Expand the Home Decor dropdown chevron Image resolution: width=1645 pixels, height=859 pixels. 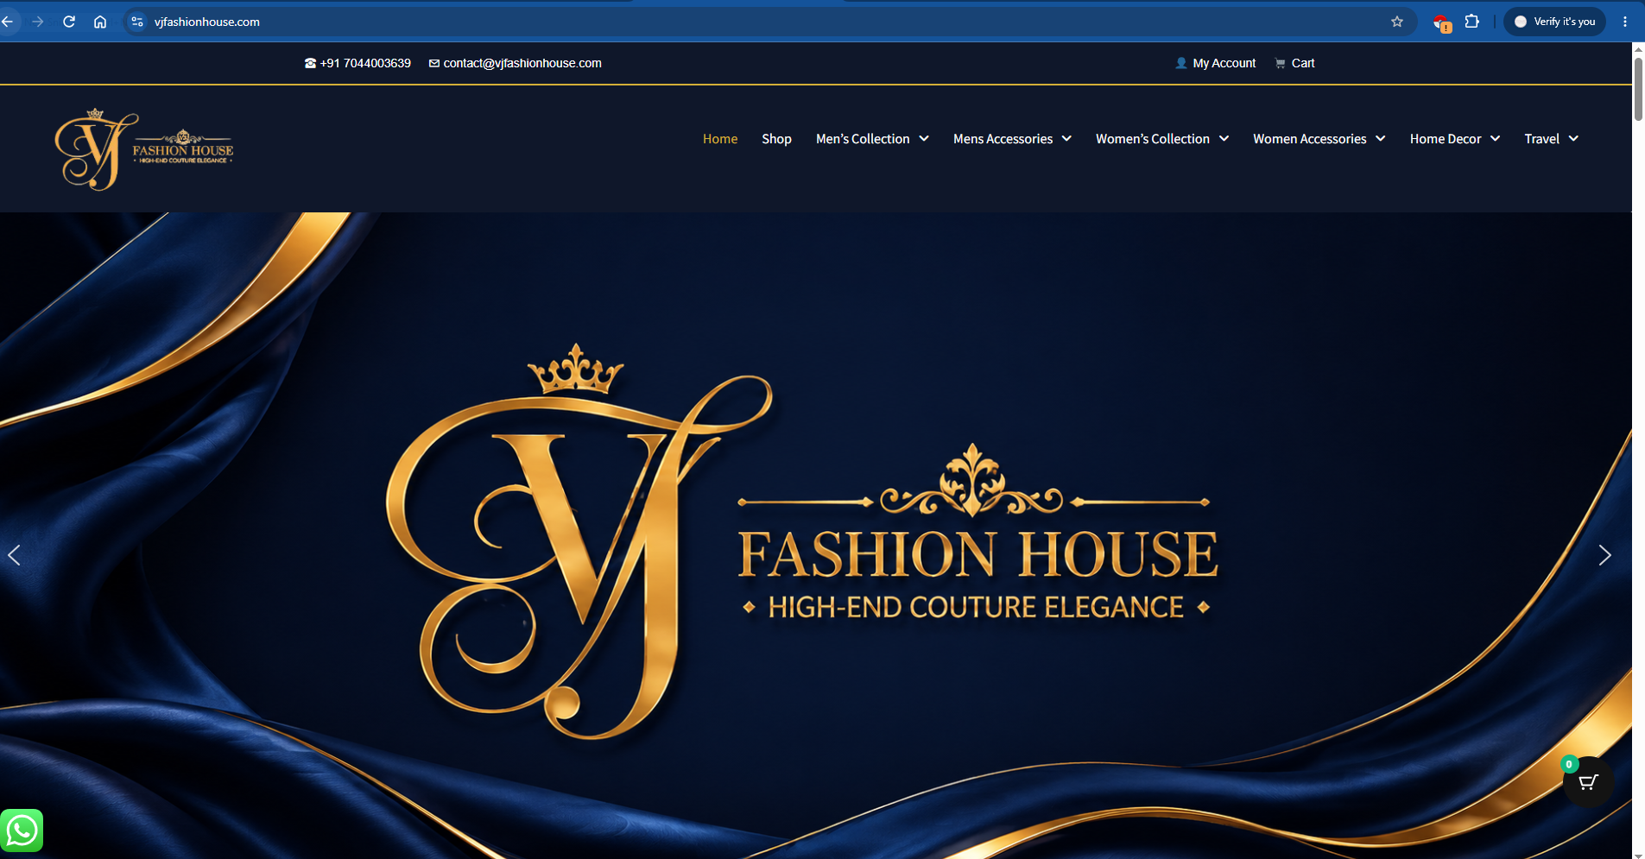tap(1495, 139)
